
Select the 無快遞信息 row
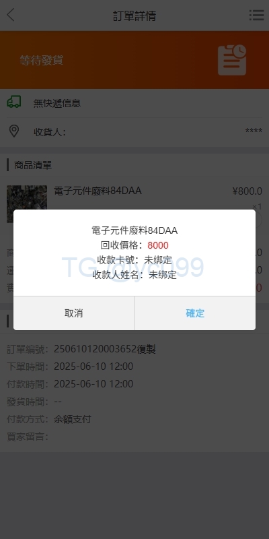[134, 103]
